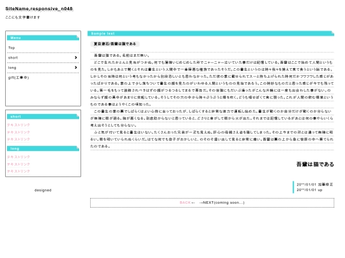Click the large 吾輩は猫である title

pos(315,164)
